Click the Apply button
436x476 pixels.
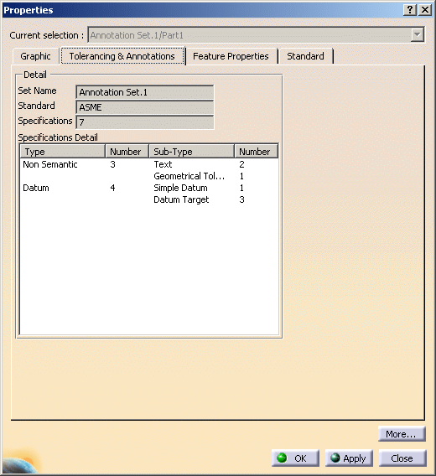click(x=349, y=458)
